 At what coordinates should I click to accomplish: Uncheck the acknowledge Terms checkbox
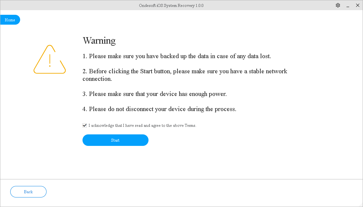(85, 126)
